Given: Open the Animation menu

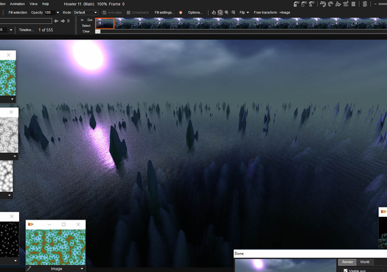Looking at the screenshot, I should pyautogui.click(x=17, y=4).
